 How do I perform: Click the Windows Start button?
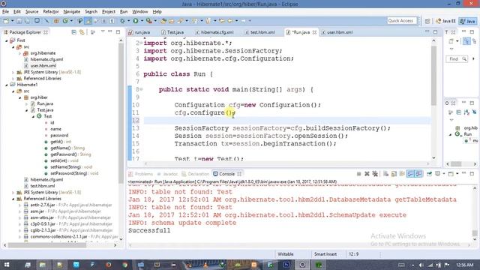click(x=7, y=265)
